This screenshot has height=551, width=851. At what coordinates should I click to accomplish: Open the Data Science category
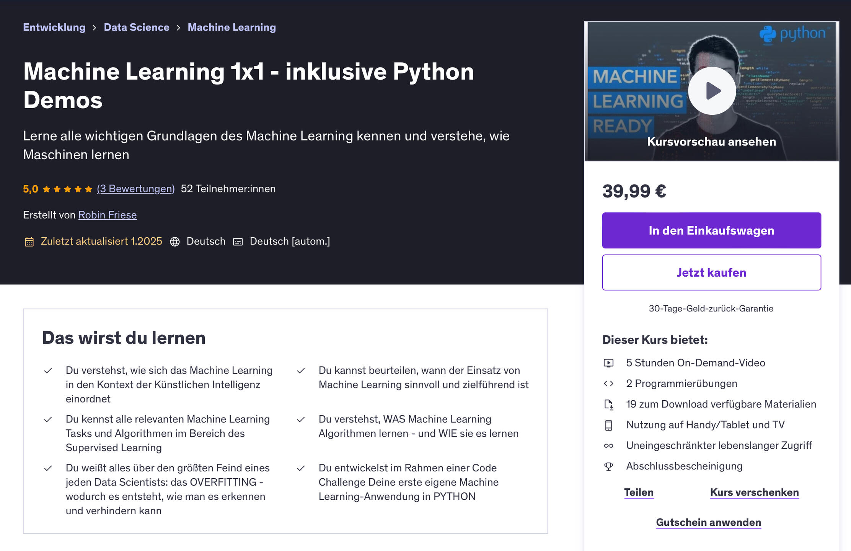[x=137, y=27]
